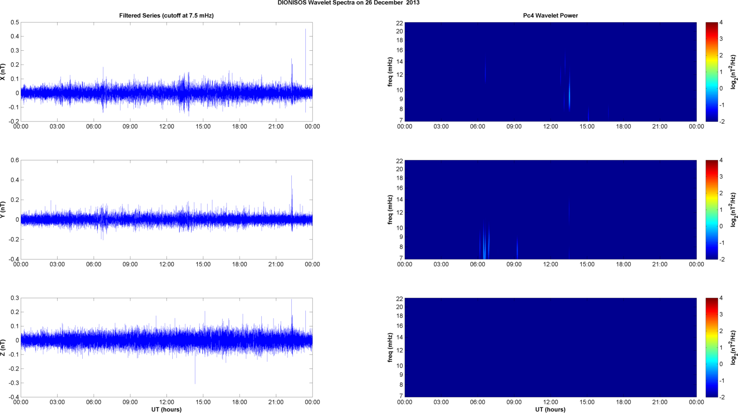
Task: Click the "freq (mHz)" label of the top spectrogram
Action: [390, 72]
